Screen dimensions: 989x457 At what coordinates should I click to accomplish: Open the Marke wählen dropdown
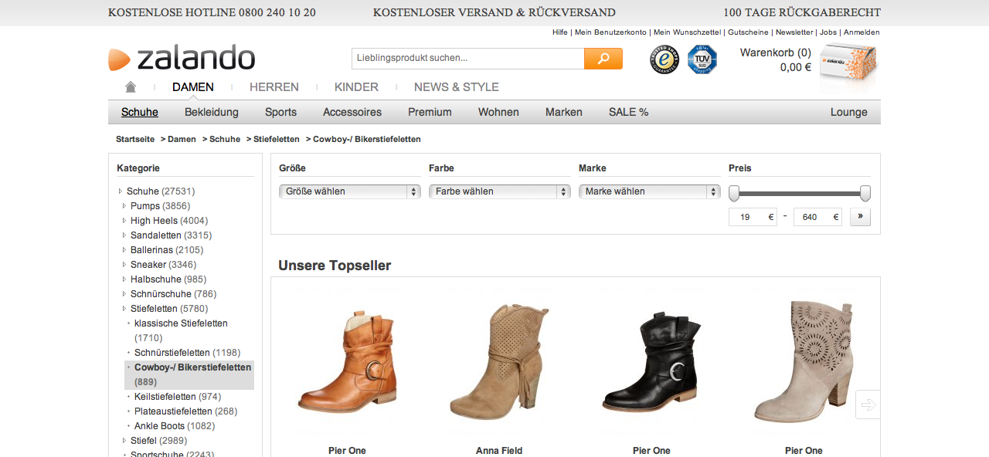coord(649,191)
